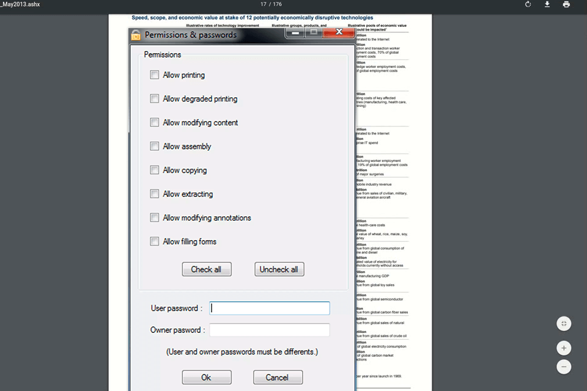Click the Owner password field
The image size is (587, 391).
270,330
